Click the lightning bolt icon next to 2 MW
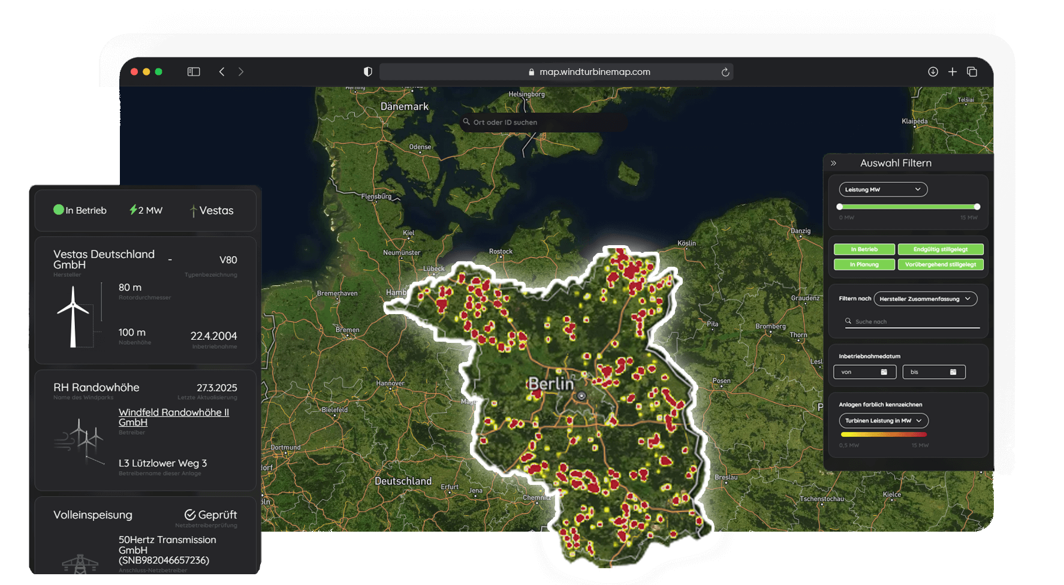Screen dimensions: 1064x585 click(133, 210)
